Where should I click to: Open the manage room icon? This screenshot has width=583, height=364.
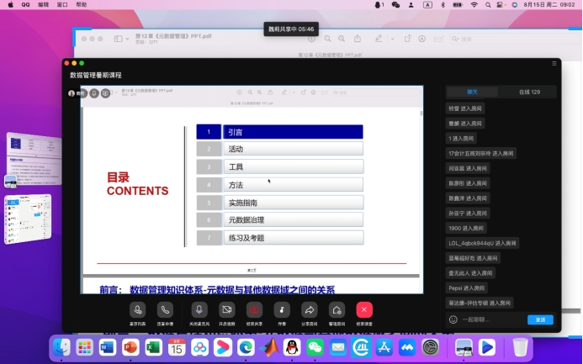click(x=337, y=310)
